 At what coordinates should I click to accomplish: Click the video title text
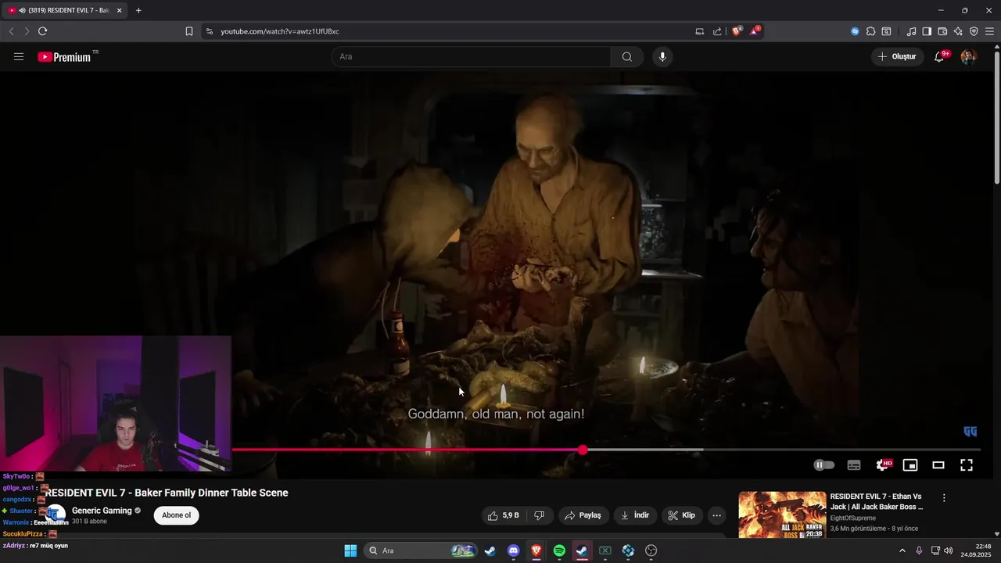coord(167,493)
